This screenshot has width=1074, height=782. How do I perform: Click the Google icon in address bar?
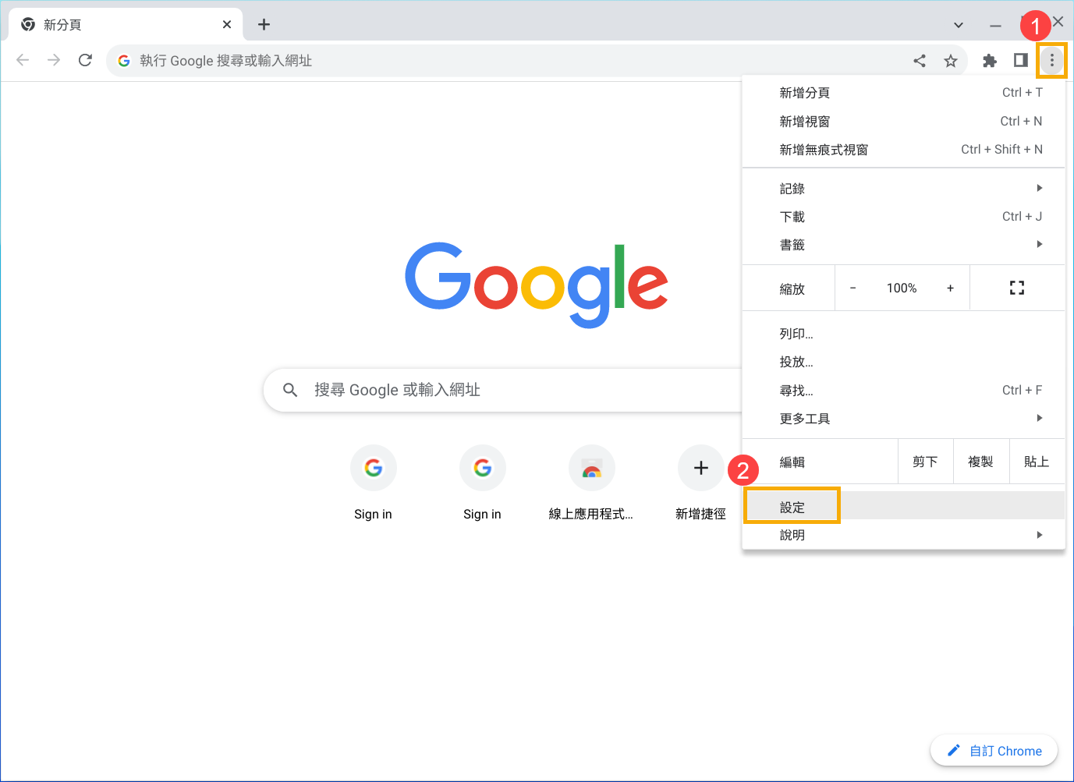(x=124, y=61)
